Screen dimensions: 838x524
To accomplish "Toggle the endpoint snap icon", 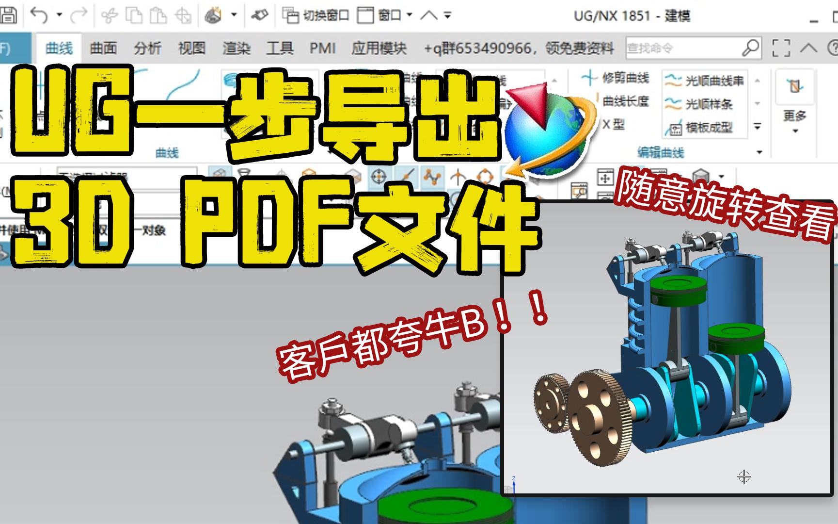I will 407,177.
